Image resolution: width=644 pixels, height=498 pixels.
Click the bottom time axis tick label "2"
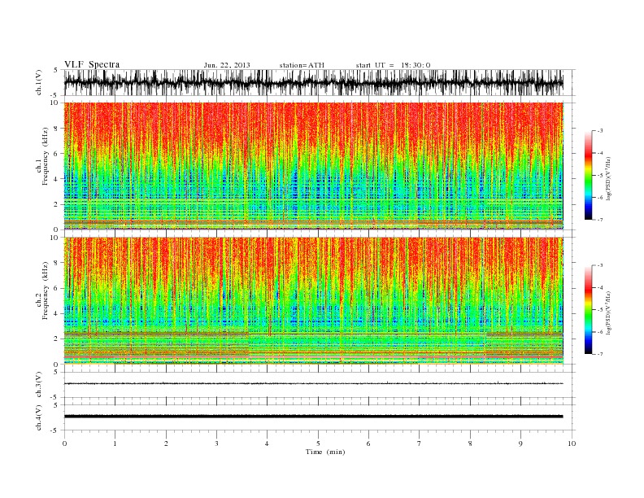(x=166, y=443)
